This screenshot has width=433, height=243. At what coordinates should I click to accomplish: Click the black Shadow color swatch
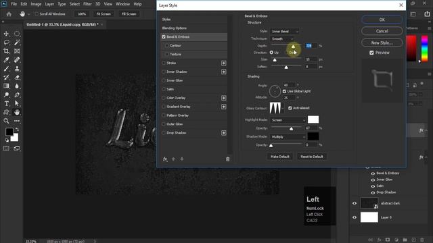click(x=313, y=136)
